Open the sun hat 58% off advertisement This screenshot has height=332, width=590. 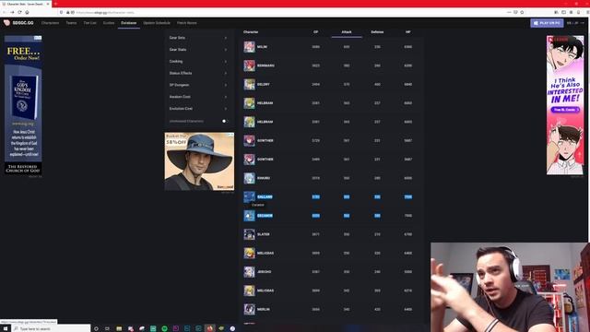pyautogui.click(x=199, y=161)
